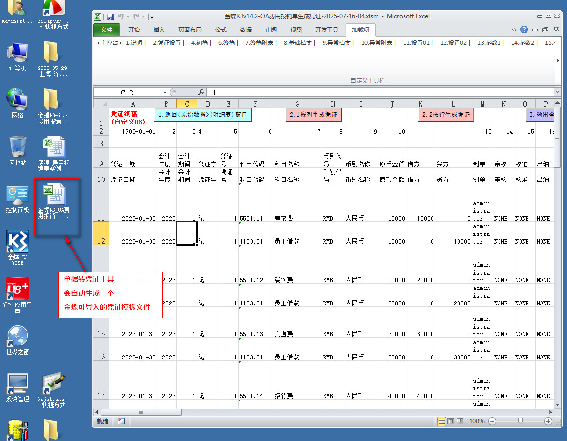The height and width of the screenshot is (441, 567).
Task: Click the macro recording icon in status bar
Action: pyautogui.click(x=121, y=421)
